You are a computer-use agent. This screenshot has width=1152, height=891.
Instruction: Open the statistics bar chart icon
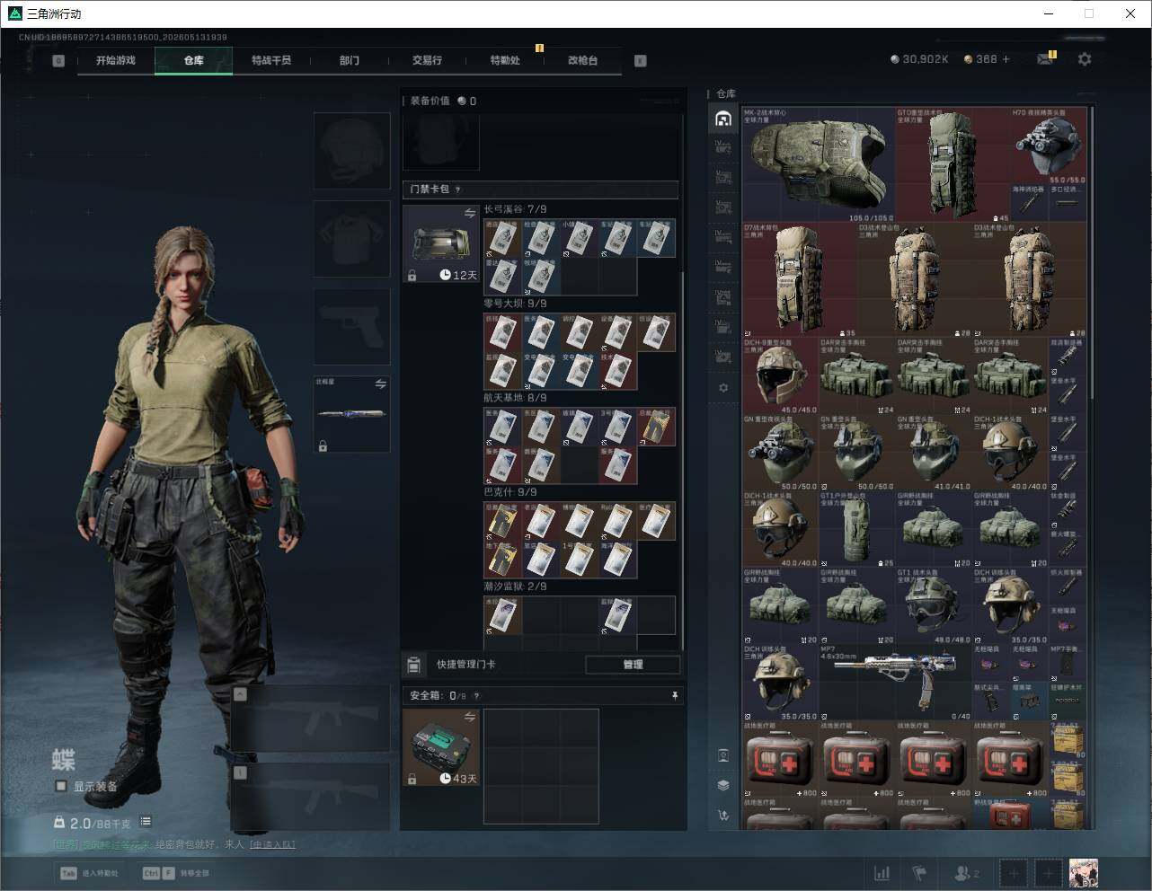882,873
